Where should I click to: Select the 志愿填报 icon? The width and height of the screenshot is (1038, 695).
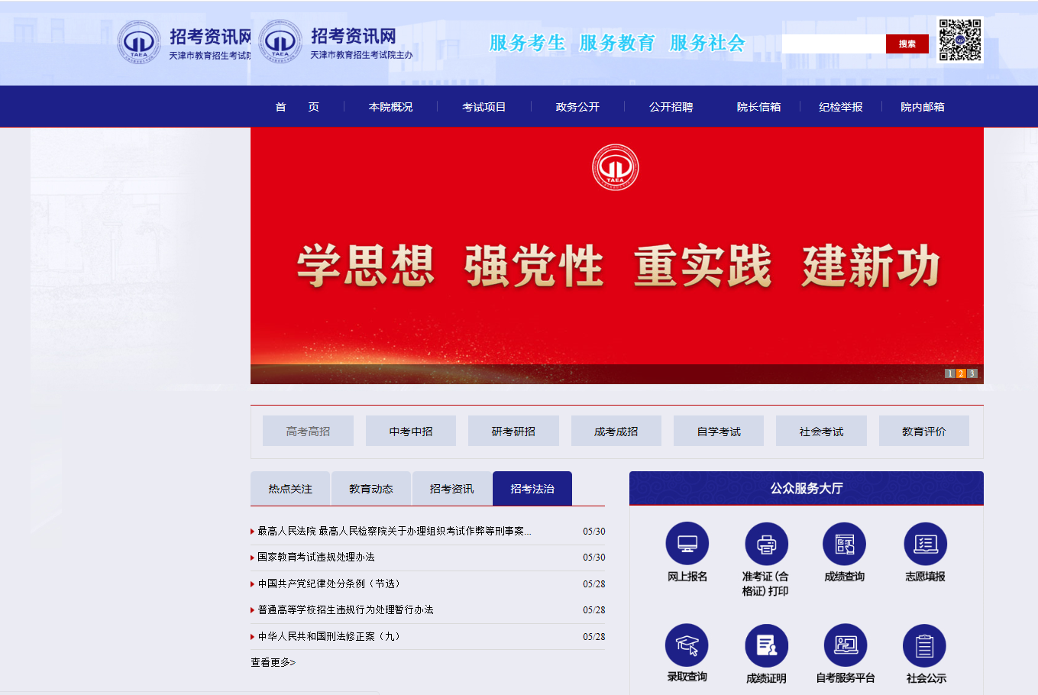click(x=925, y=545)
